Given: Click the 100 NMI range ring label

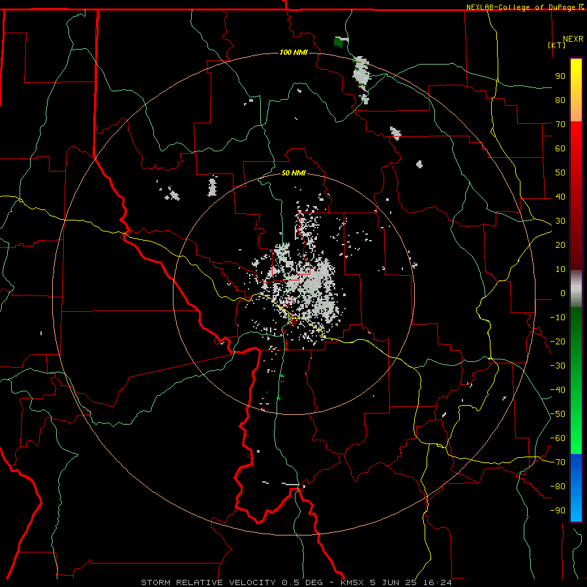Looking at the screenshot, I should (293, 52).
